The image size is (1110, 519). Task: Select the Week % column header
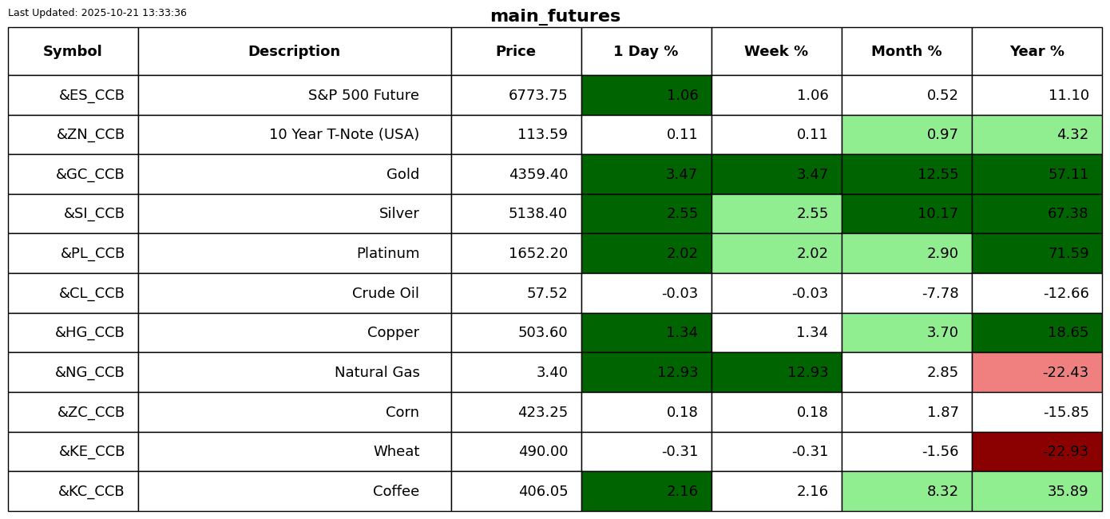pyautogui.click(x=776, y=51)
